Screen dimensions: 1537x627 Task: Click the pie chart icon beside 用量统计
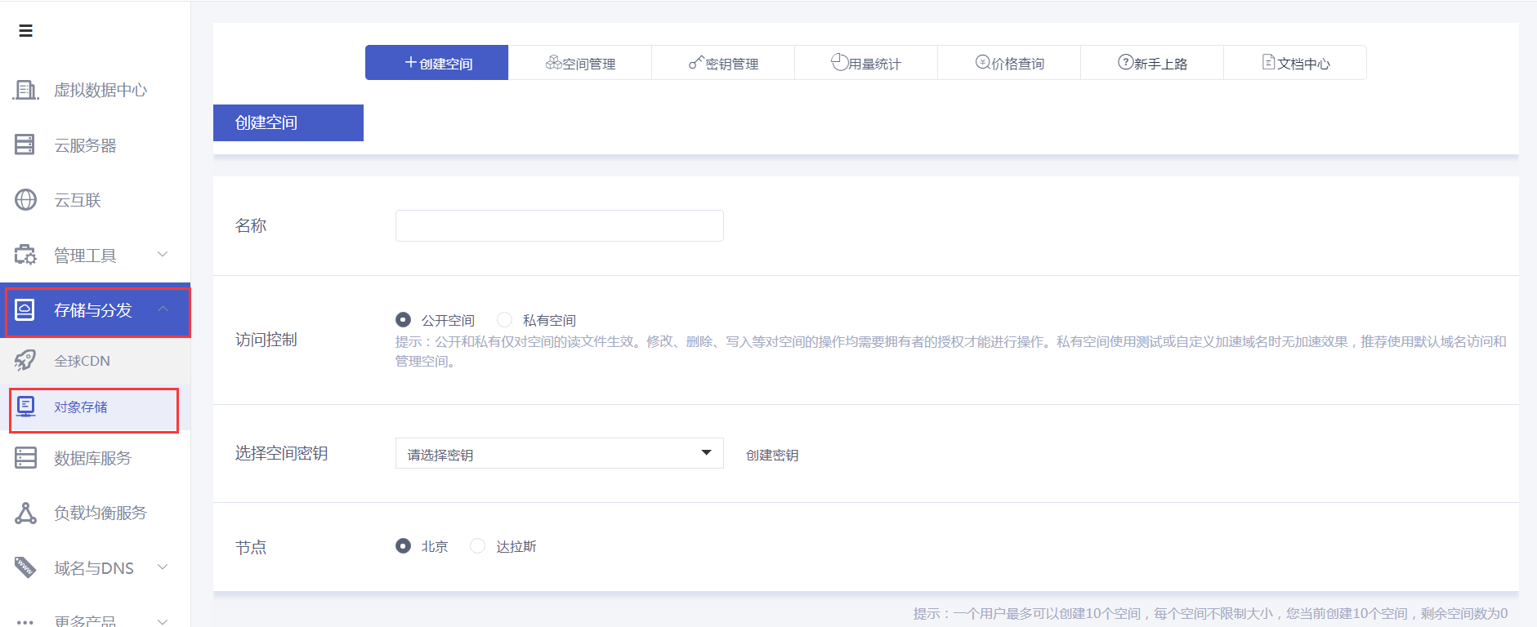840,62
